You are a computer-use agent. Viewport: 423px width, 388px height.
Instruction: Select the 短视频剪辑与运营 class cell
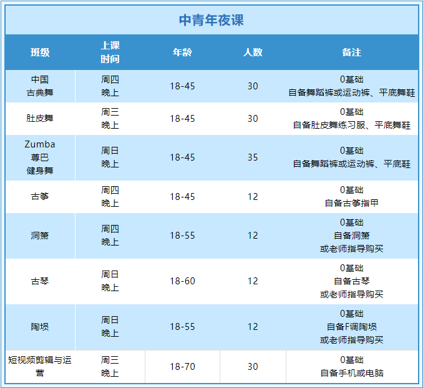(40, 366)
